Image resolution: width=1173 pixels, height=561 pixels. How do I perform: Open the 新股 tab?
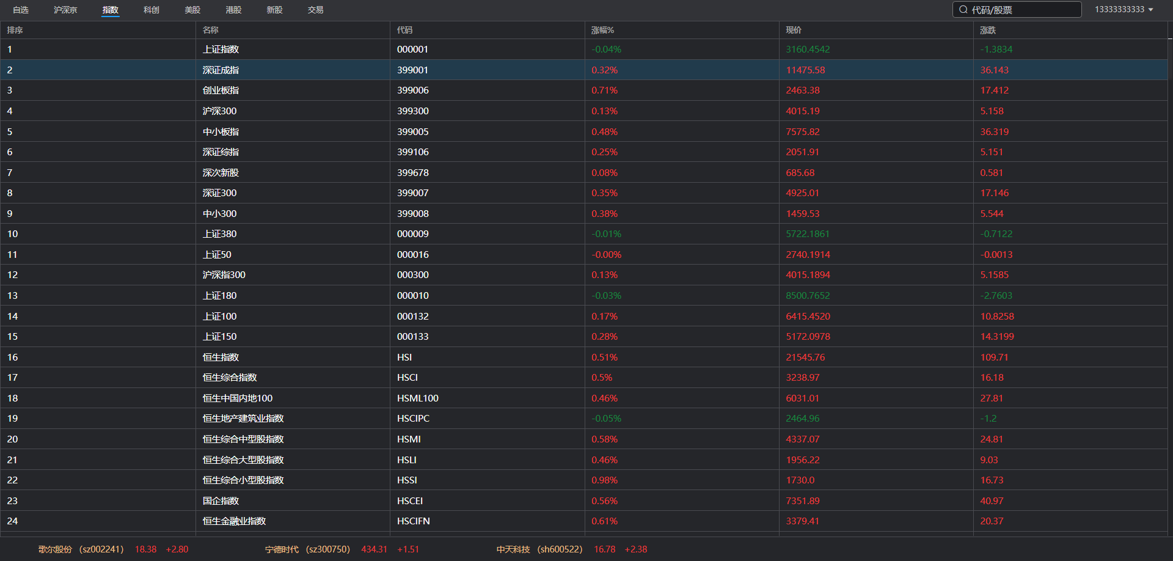tap(274, 10)
